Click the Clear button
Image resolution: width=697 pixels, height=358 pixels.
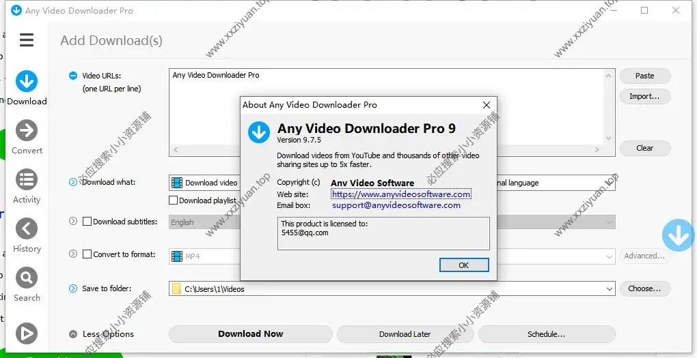[x=645, y=148]
